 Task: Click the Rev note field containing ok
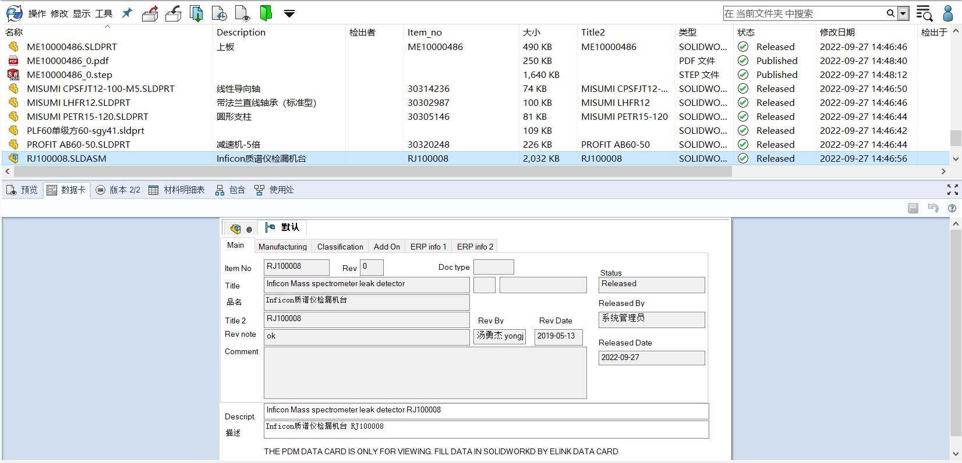(367, 337)
